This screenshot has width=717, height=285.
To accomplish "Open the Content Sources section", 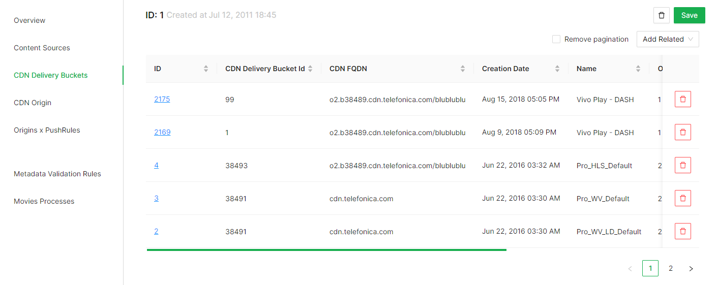I will [42, 48].
